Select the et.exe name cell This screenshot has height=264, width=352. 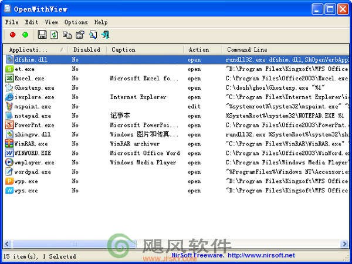pyautogui.click(x=25, y=69)
